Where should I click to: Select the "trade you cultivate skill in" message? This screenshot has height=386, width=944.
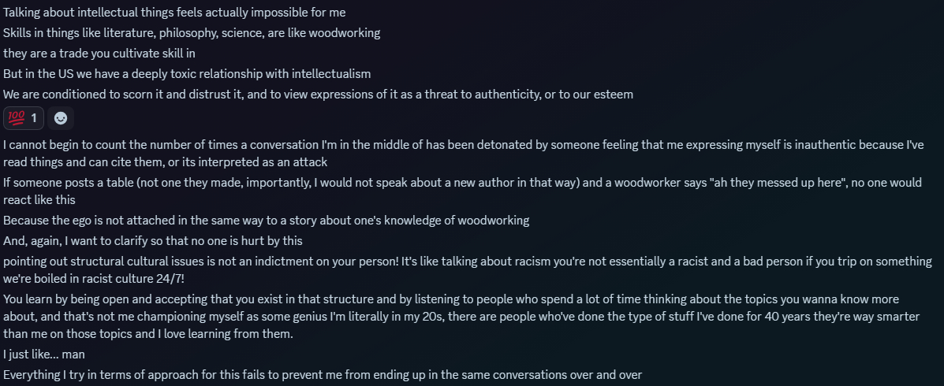pos(99,54)
